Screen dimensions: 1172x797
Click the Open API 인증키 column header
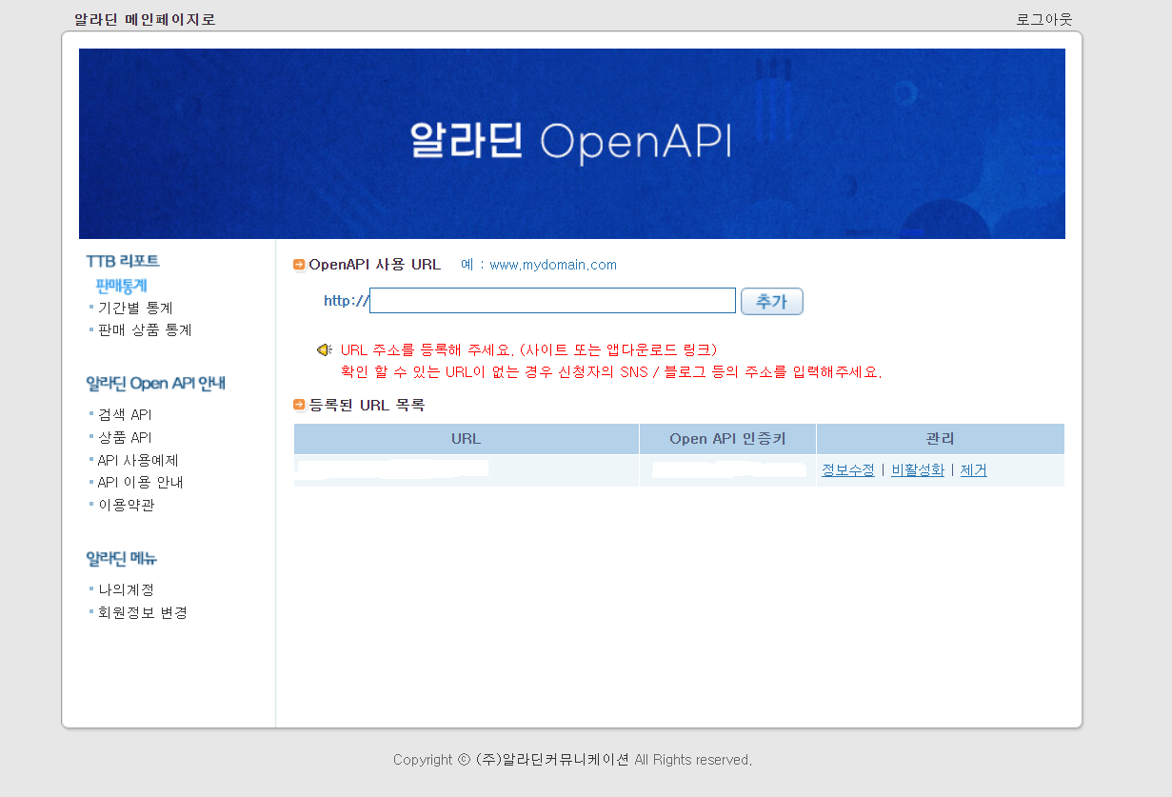[x=727, y=439]
